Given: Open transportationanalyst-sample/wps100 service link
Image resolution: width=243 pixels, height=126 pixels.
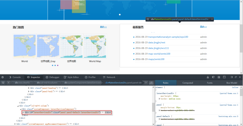Looking at the screenshot, I should point(168,37).
